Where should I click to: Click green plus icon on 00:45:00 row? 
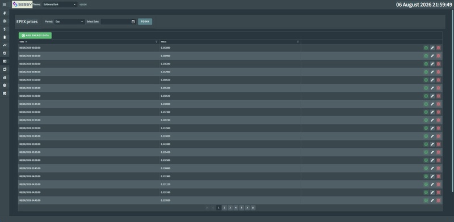point(426,72)
